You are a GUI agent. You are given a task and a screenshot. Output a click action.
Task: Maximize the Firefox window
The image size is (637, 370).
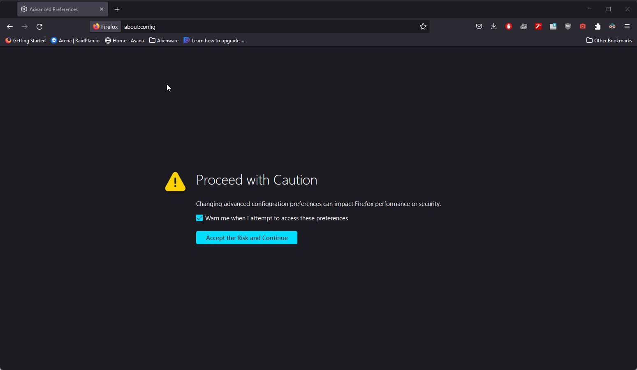609,9
